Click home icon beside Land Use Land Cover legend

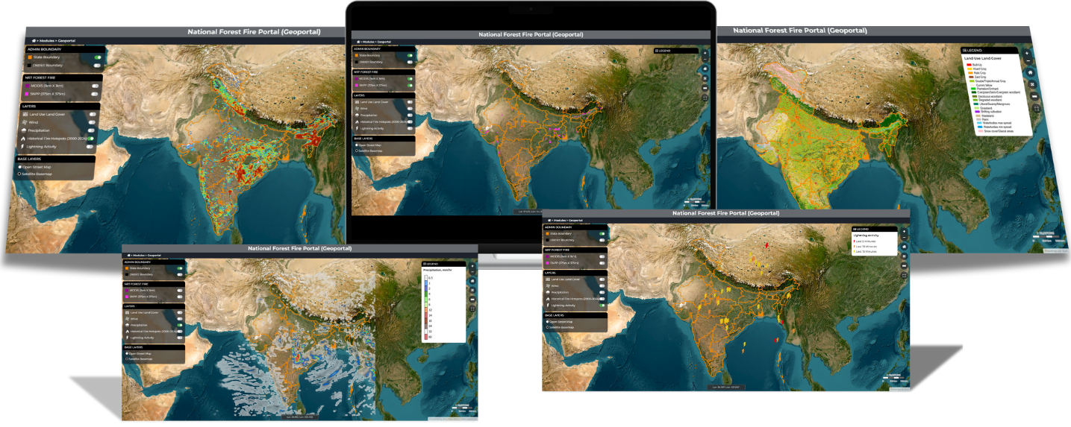(1030, 72)
